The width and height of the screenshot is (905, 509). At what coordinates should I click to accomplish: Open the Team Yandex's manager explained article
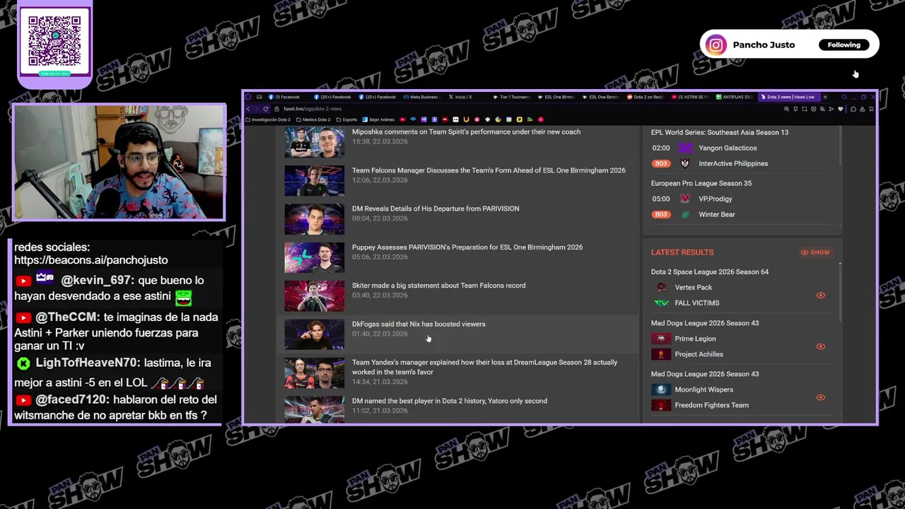coord(484,367)
